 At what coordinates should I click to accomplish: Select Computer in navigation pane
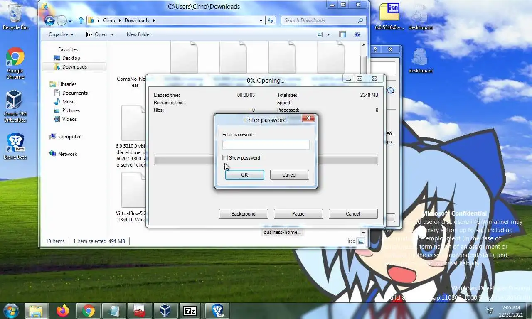click(x=69, y=137)
